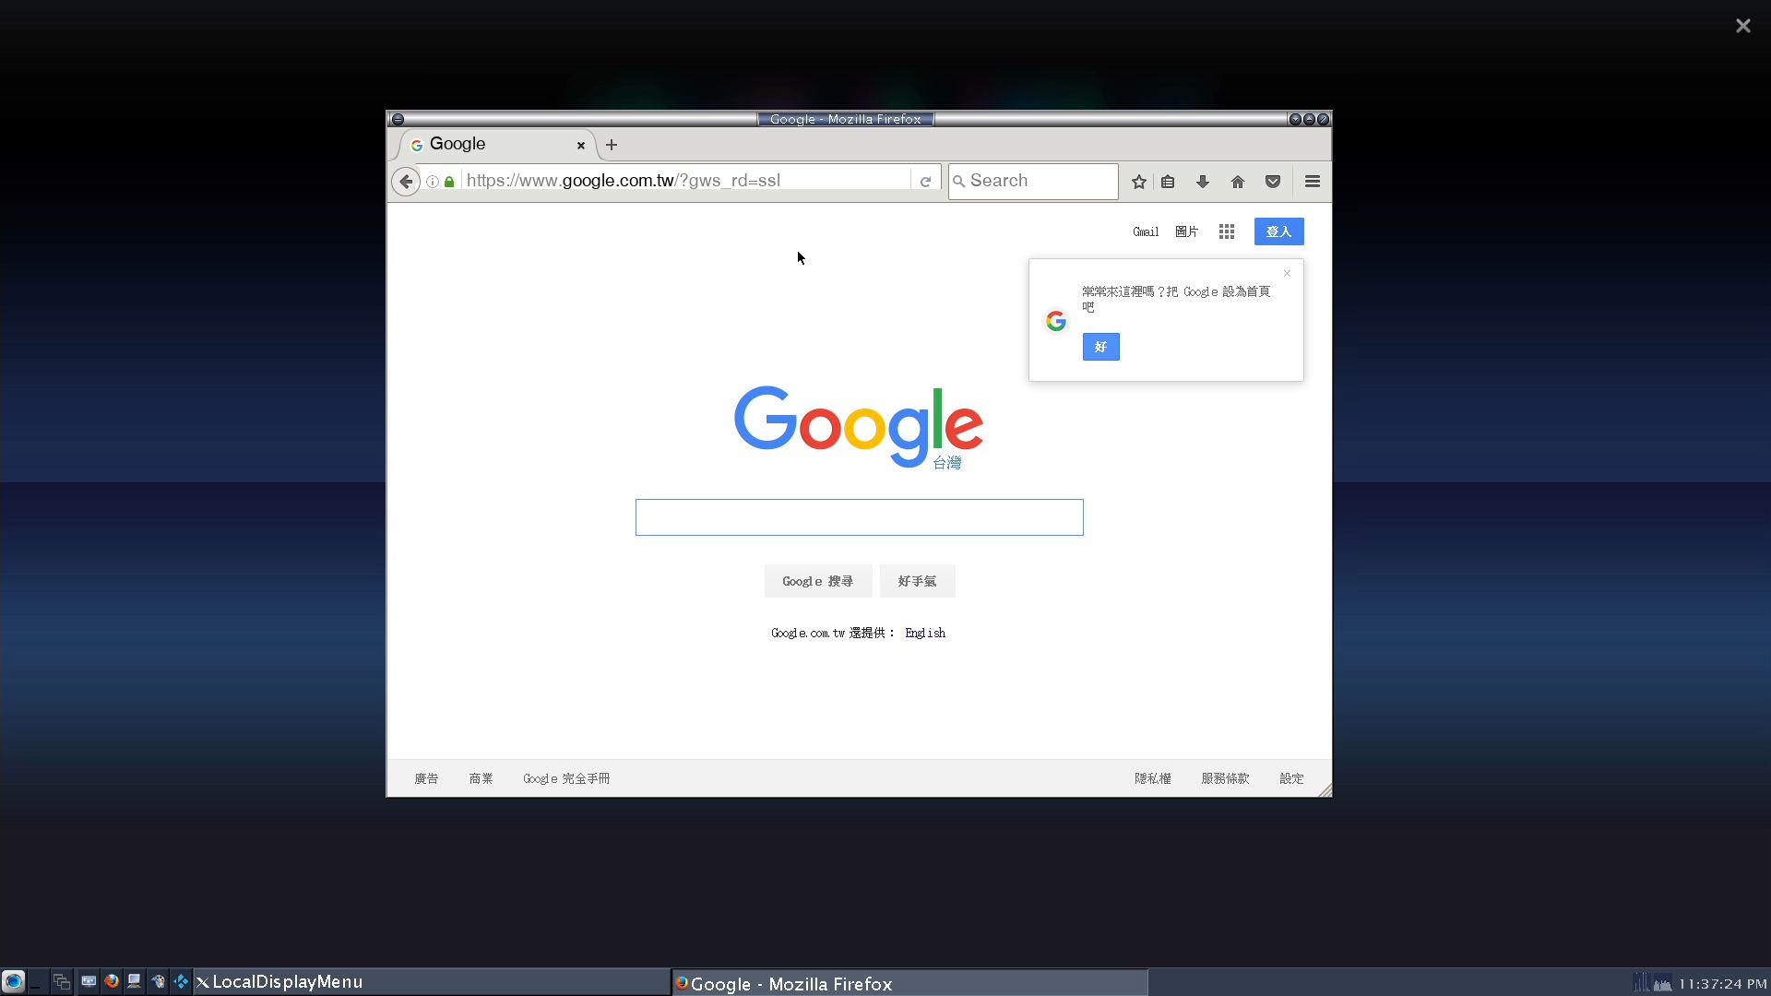1771x996 pixels.
Task: Open the 商業 footer link
Action: (x=481, y=778)
